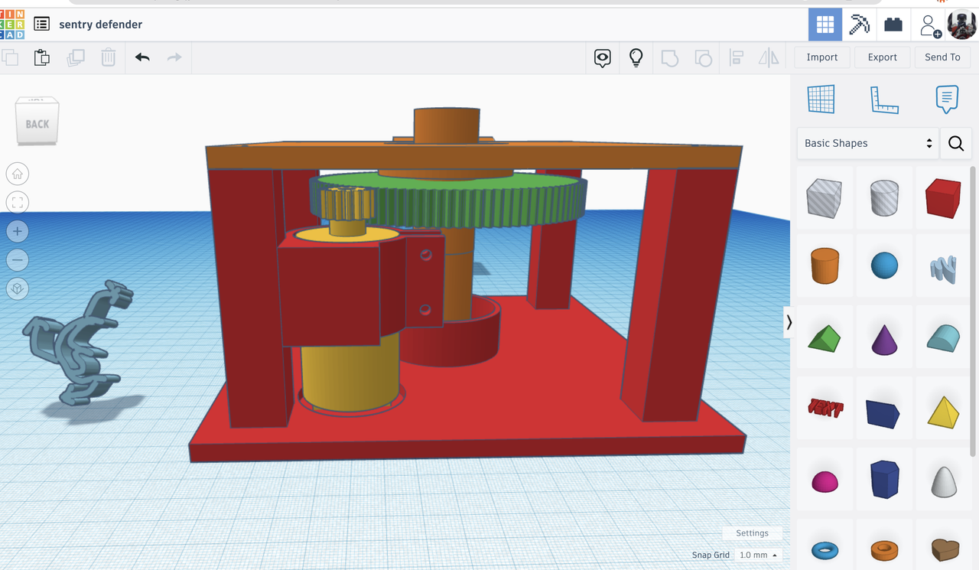Pick the blue Sphere shape
The image size is (979, 570).
[884, 266]
